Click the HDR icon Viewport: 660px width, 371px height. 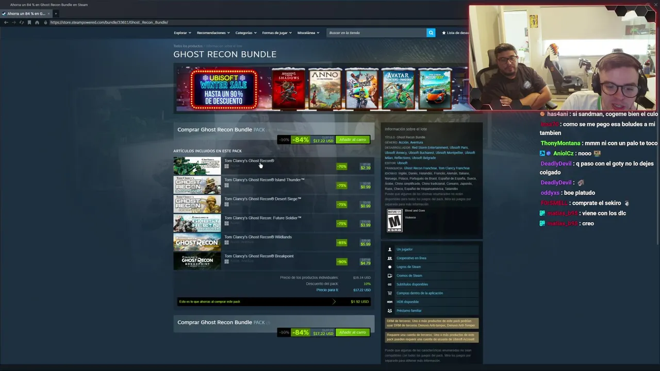(390, 302)
